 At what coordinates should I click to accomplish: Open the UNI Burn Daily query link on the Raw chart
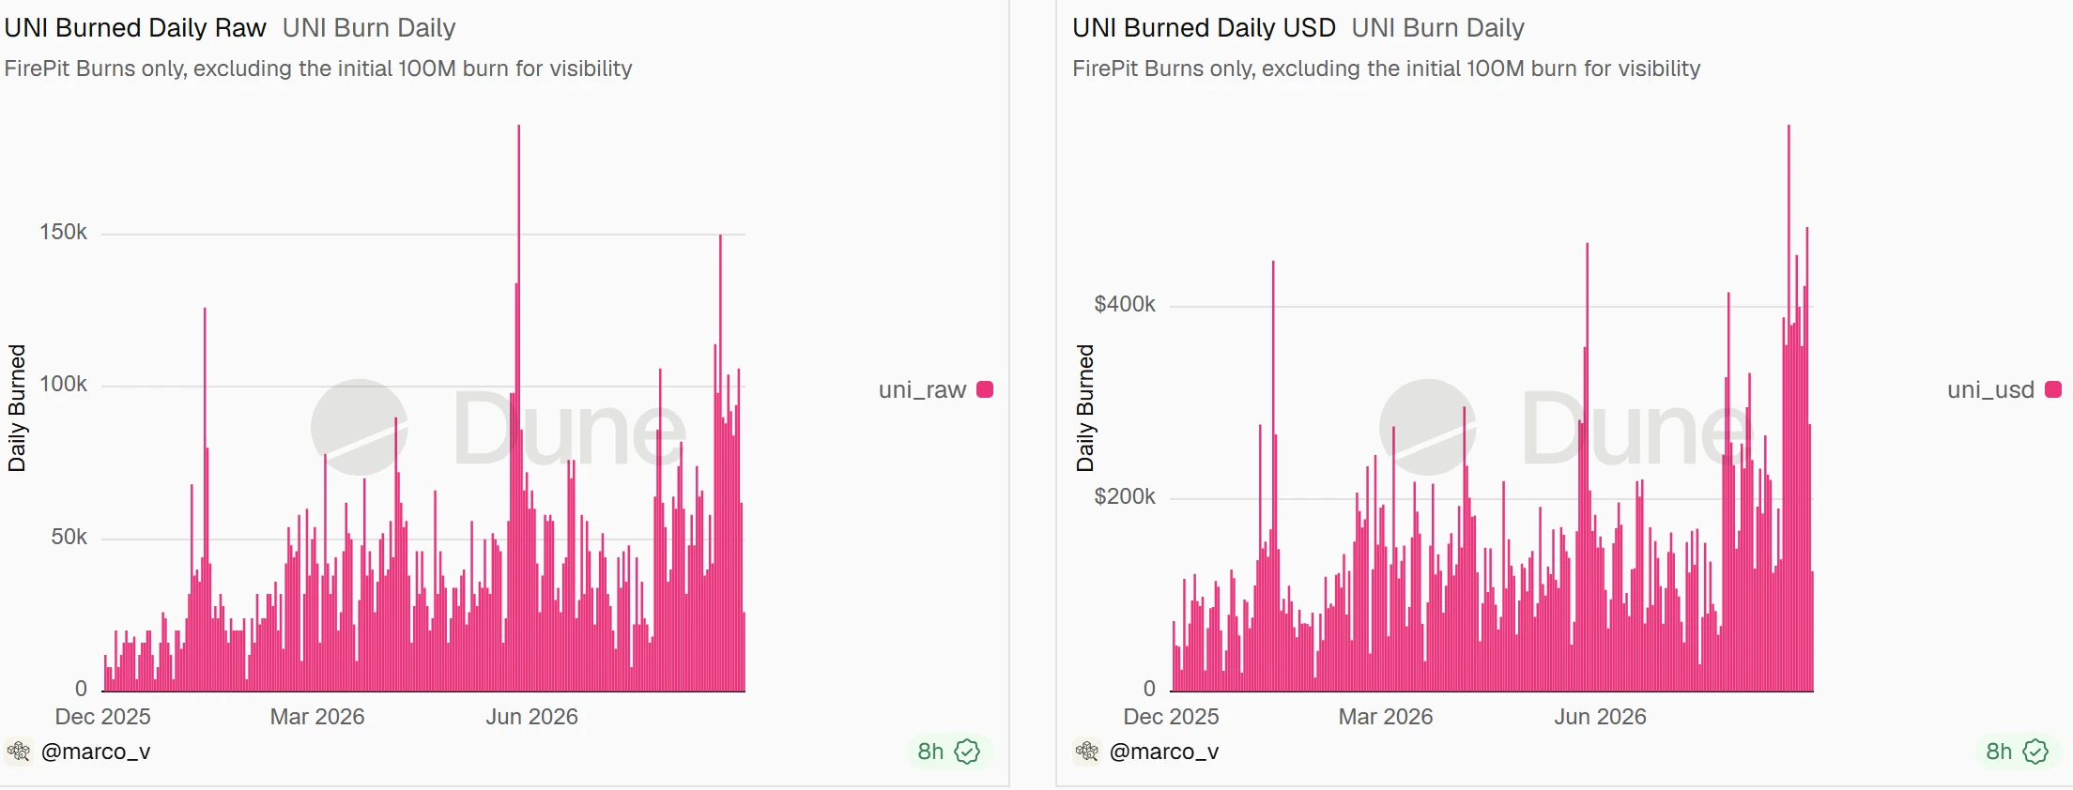(369, 28)
